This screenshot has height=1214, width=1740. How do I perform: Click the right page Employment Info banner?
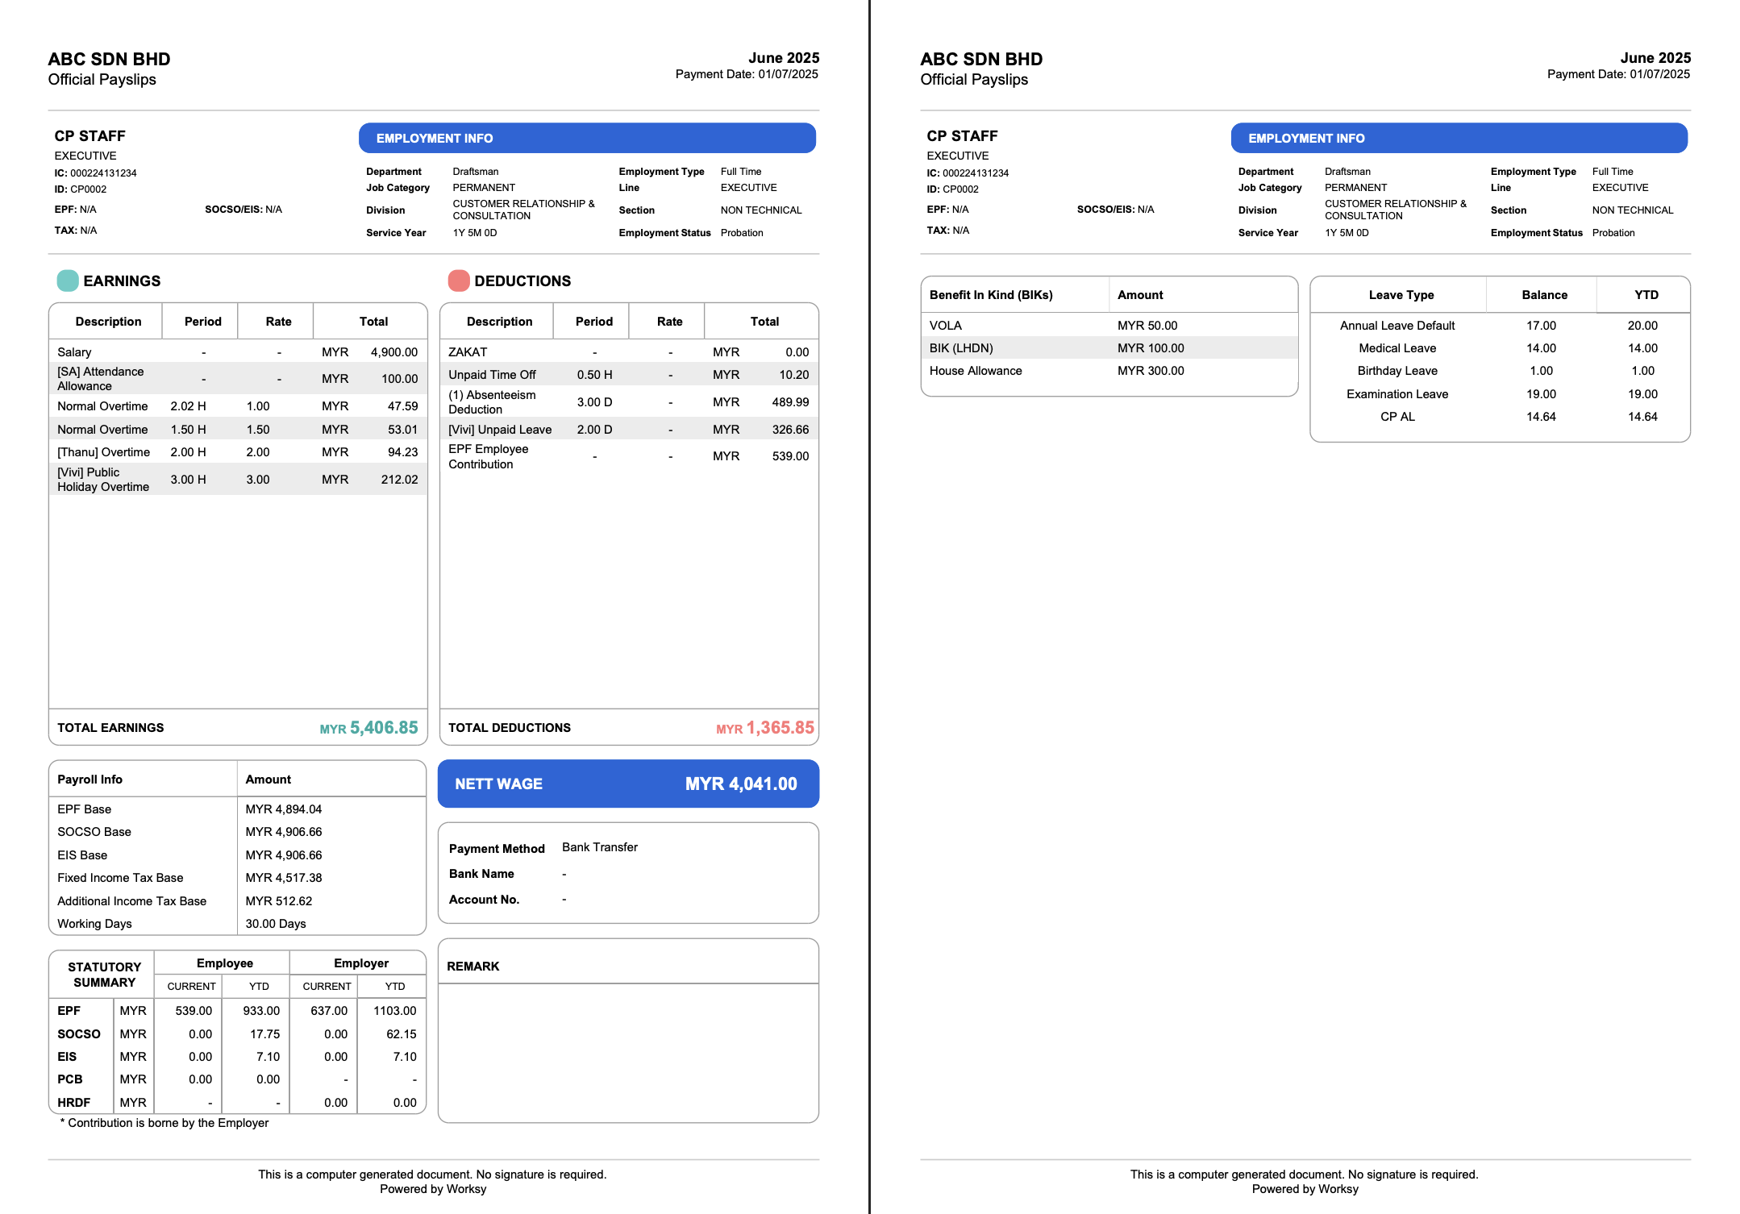click(x=1459, y=138)
